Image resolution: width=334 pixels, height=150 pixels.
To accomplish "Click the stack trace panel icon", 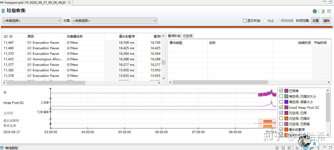I will pos(2,148).
